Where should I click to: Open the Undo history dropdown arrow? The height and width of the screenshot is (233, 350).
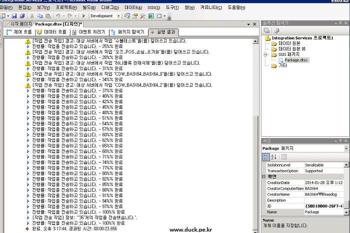point(64,16)
